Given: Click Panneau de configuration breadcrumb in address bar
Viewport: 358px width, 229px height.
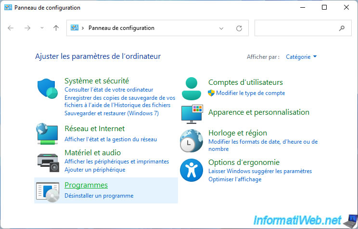Looking at the screenshot, I should [x=121, y=28].
